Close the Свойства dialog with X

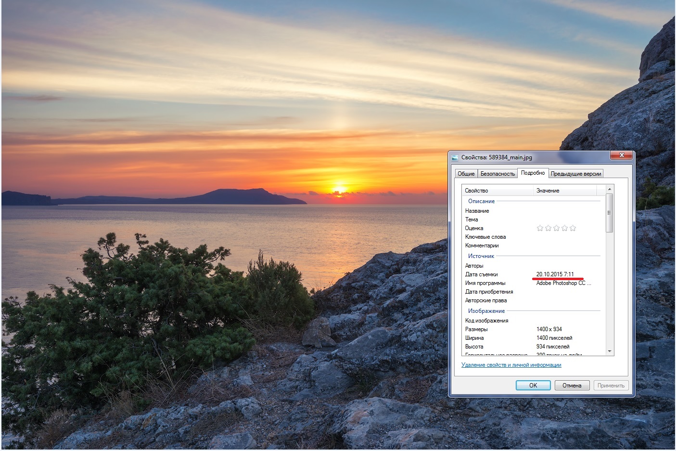[621, 155]
